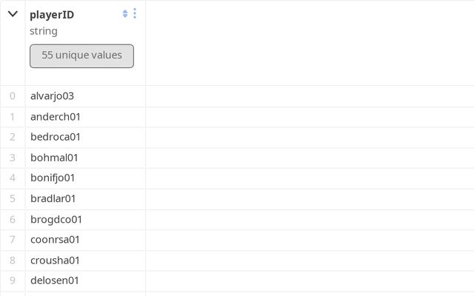Click the bedroca01 cell
The image size is (474, 296).
(x=56, y=137)
